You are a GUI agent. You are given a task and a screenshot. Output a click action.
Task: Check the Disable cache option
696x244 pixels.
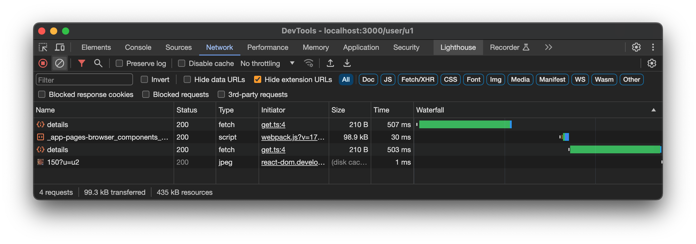[x=182, y=64]
